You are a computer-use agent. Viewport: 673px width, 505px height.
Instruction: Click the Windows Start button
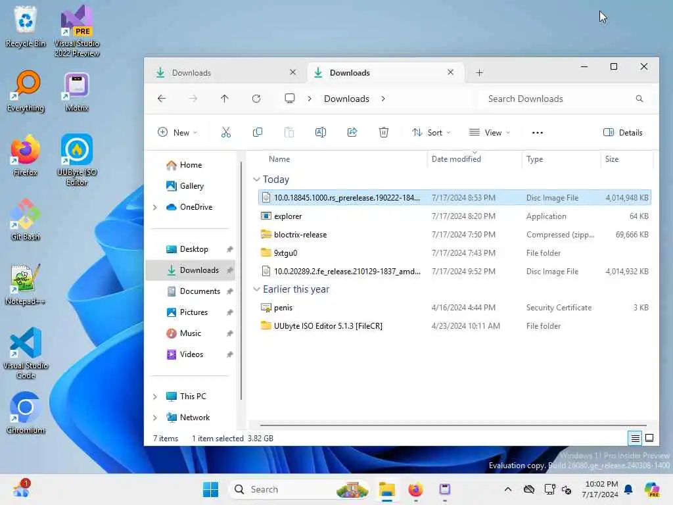(x=210, y=489)
